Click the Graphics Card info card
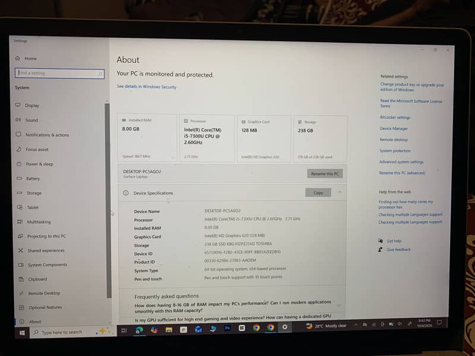The height and width of the screenshot is (356, 475). pos(264,139)
